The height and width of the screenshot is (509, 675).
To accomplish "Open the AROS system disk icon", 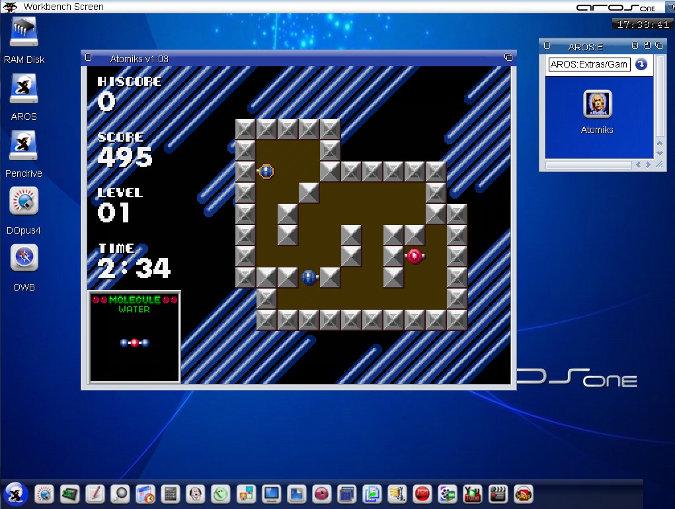I will (x=24, y=89).
